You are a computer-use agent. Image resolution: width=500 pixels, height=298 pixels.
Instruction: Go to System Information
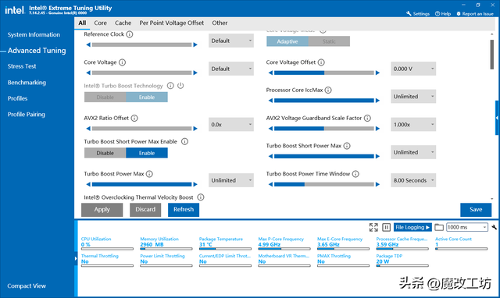pyautogui.click(x=34, y=34)
